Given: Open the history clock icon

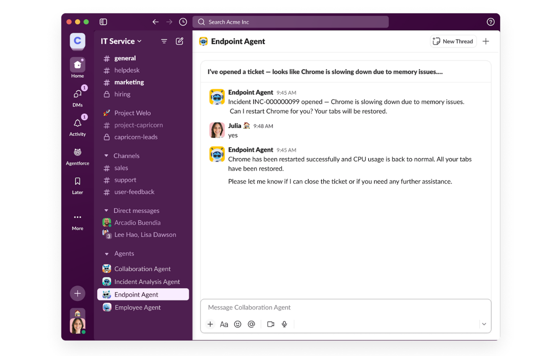Looking at the screenshot, I should (183, 22).
